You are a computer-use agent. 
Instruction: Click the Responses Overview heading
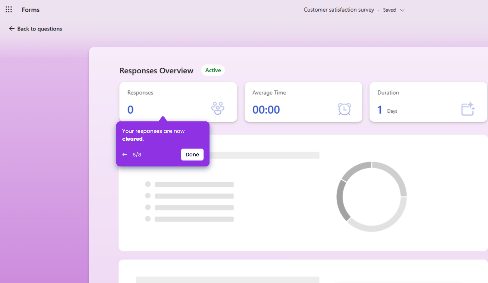coord(156,71)
